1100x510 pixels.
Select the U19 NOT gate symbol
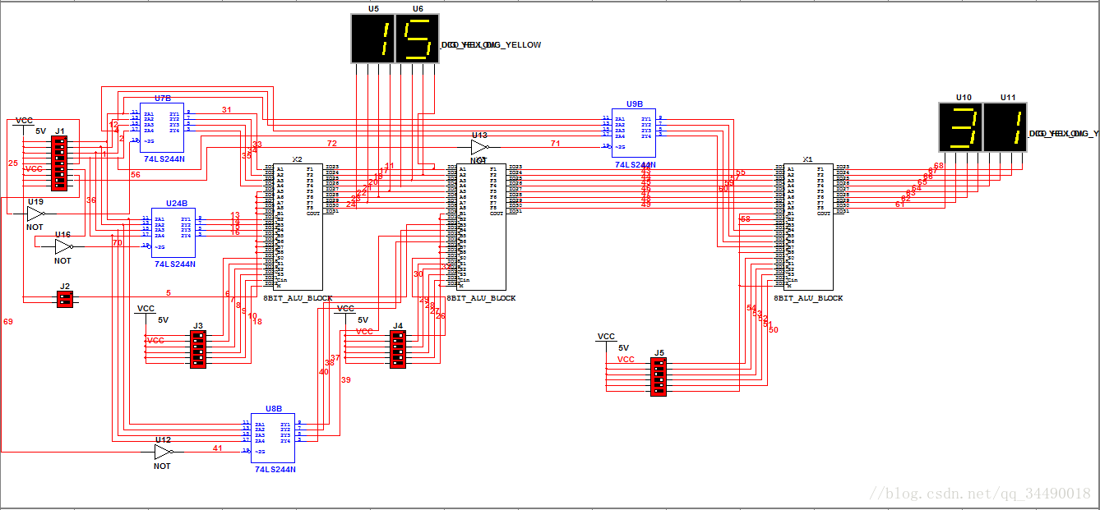[x=35, y=214]
